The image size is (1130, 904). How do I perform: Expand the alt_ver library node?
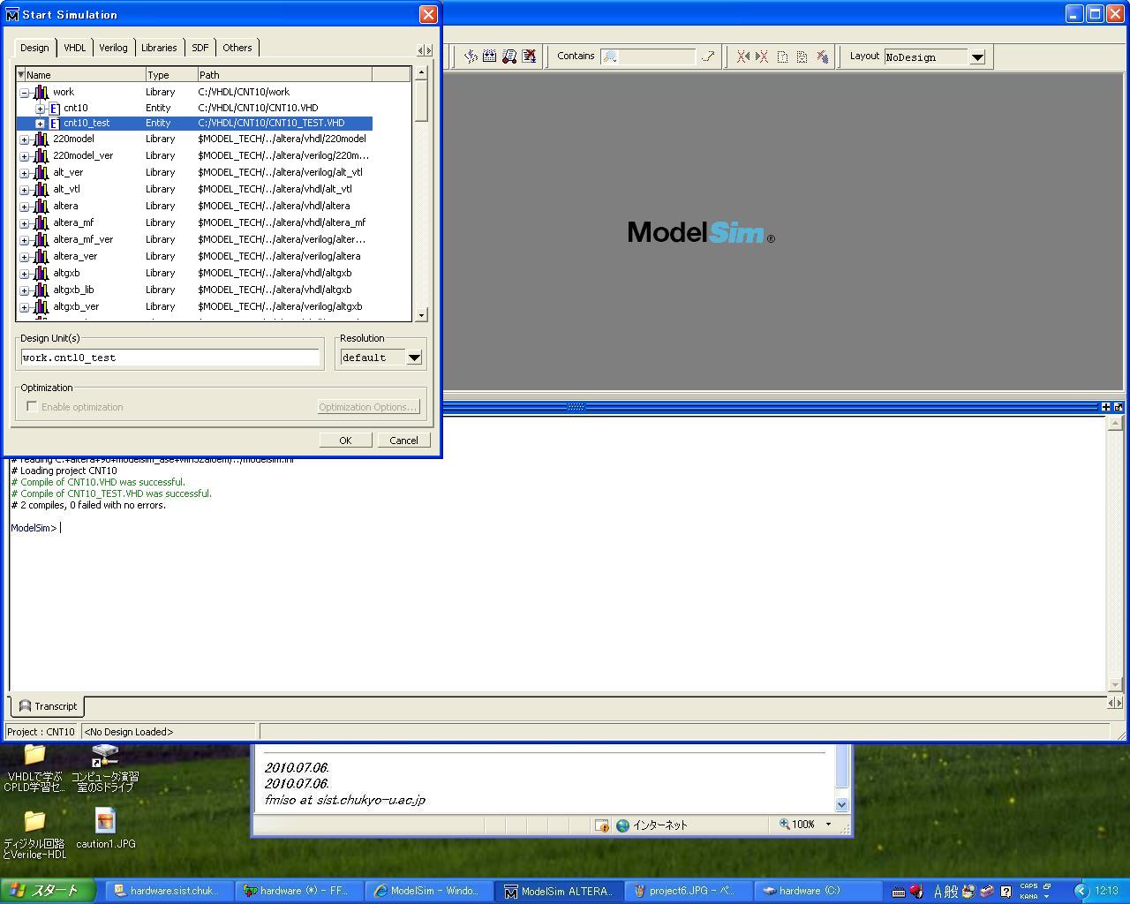25,173
